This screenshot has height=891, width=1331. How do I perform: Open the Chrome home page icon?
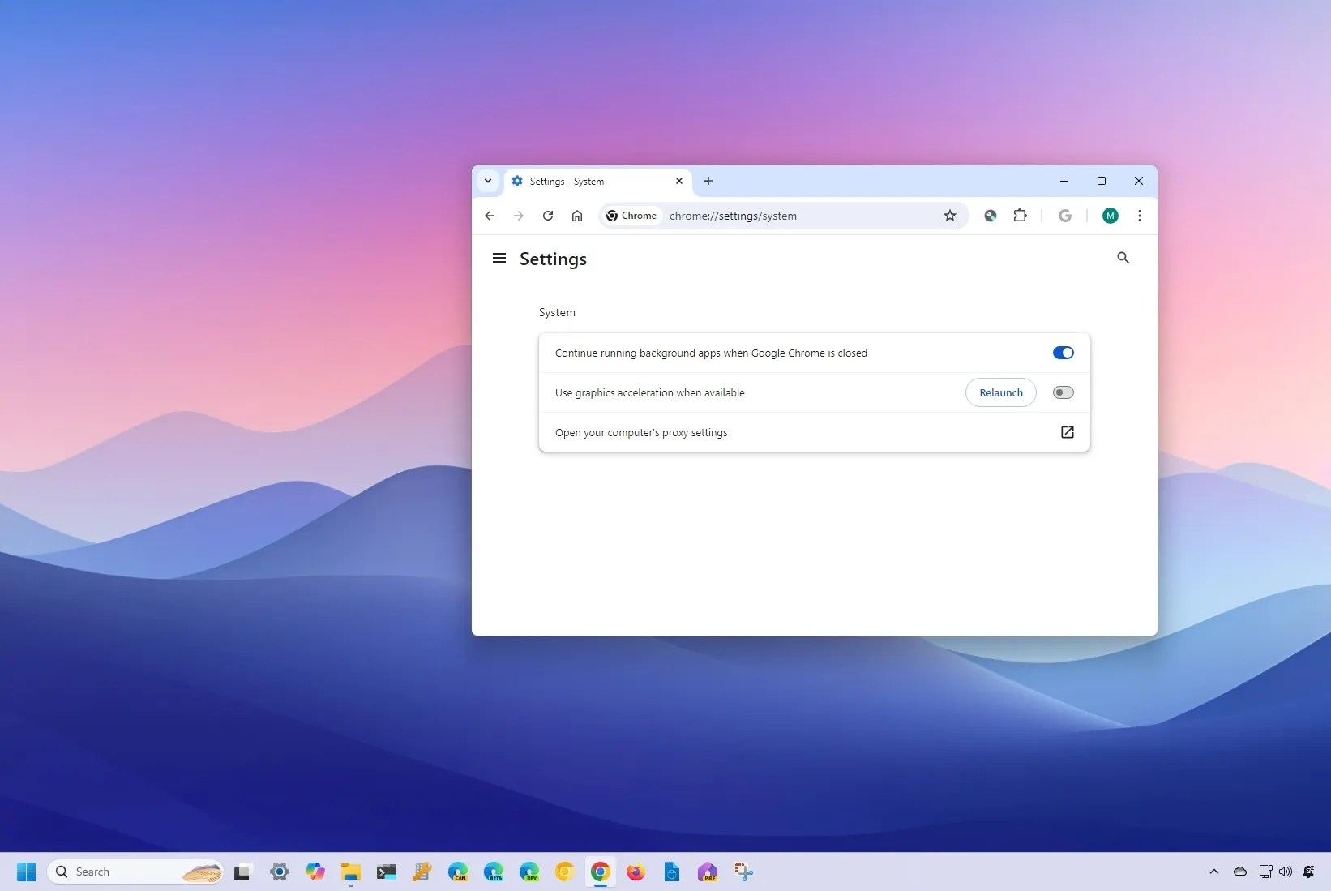(577, 216)
